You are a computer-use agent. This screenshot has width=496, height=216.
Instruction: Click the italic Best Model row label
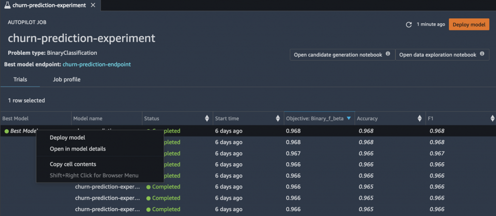click(24, 131)
